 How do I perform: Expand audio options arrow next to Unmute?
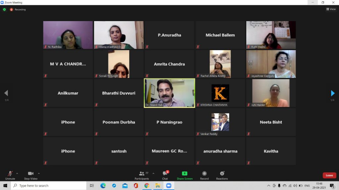point(17,173)
